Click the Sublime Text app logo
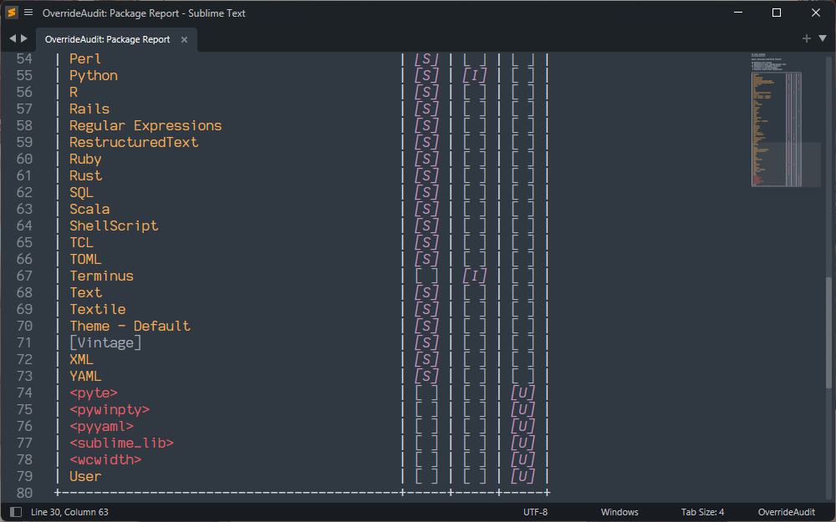Image resolution: width=836 pixels, height=522 pixels. tap(12, 13)
